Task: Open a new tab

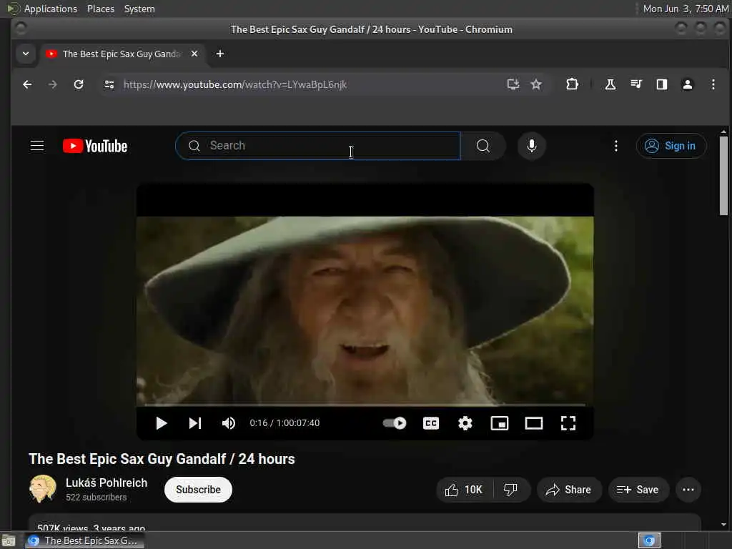Action: (x=220, y=54)
